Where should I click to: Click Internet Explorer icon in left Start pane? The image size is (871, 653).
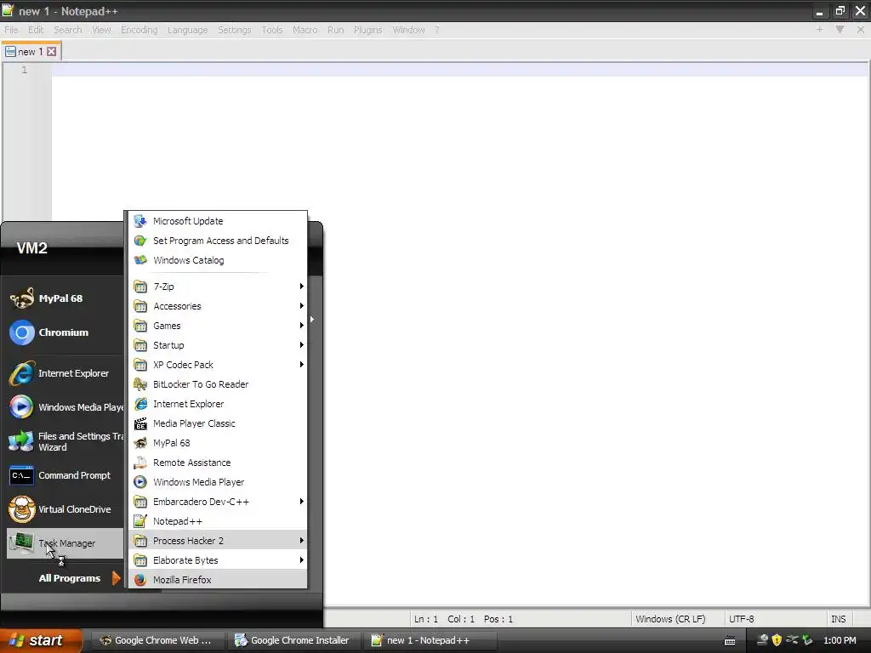21,373
